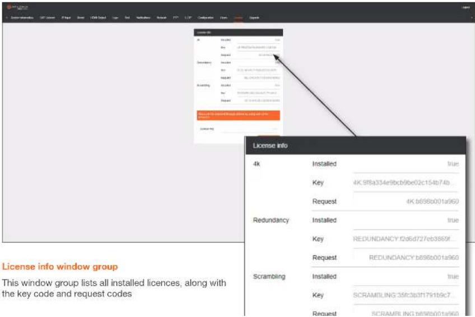The image size is (475, 317).
Task: Switch to the IP Input tab
Action: point(66,17)
